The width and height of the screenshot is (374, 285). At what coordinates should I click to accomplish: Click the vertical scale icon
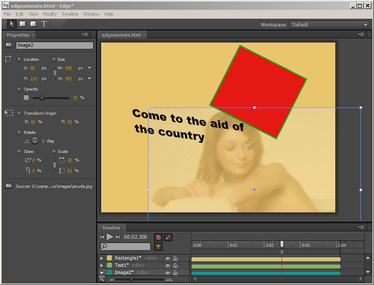coord(62,170)
